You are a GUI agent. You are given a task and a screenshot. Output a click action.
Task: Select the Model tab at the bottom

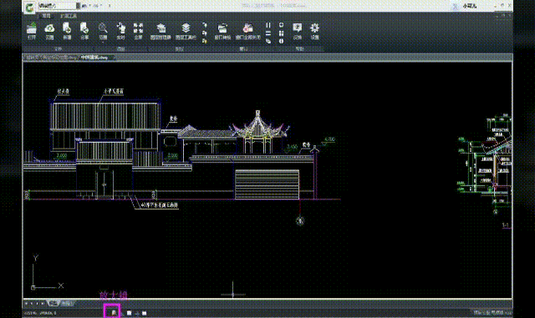pos(53,303)
